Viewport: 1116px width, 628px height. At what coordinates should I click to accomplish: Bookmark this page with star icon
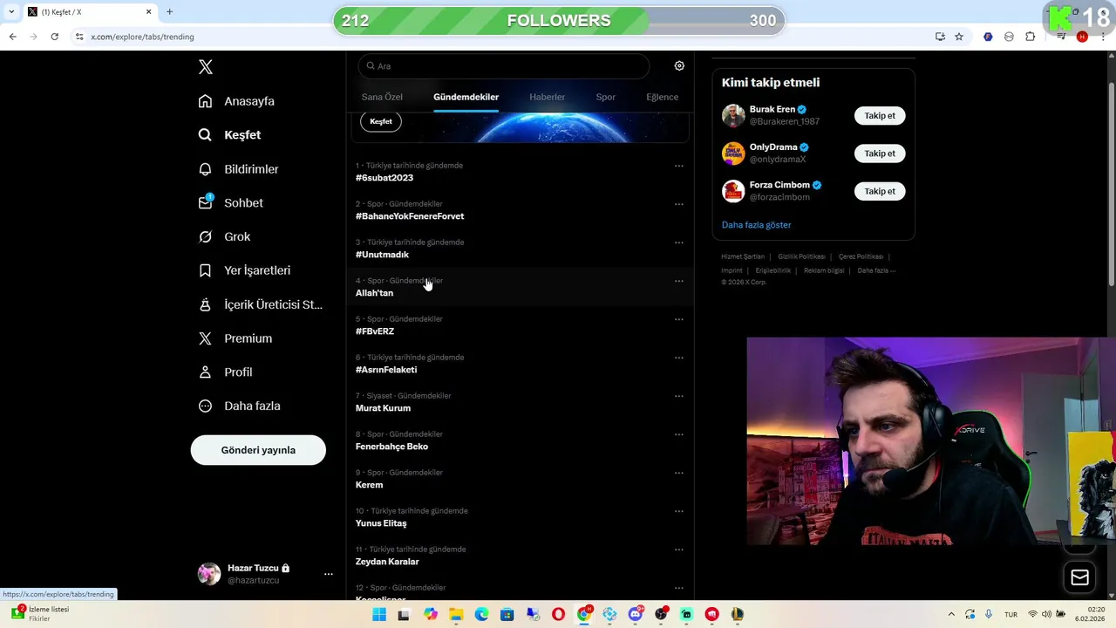tap(959, 37)
